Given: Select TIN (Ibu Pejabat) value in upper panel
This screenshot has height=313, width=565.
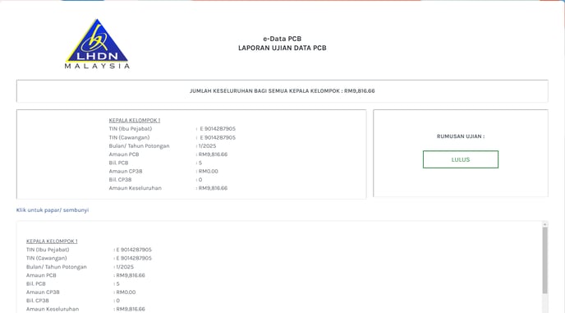Looking at the screenshot, I should click(218, 129).
